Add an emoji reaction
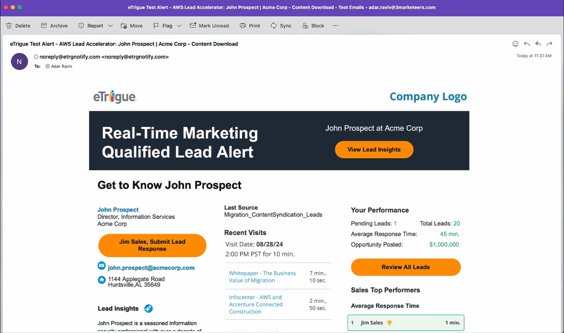 (515, 44)
